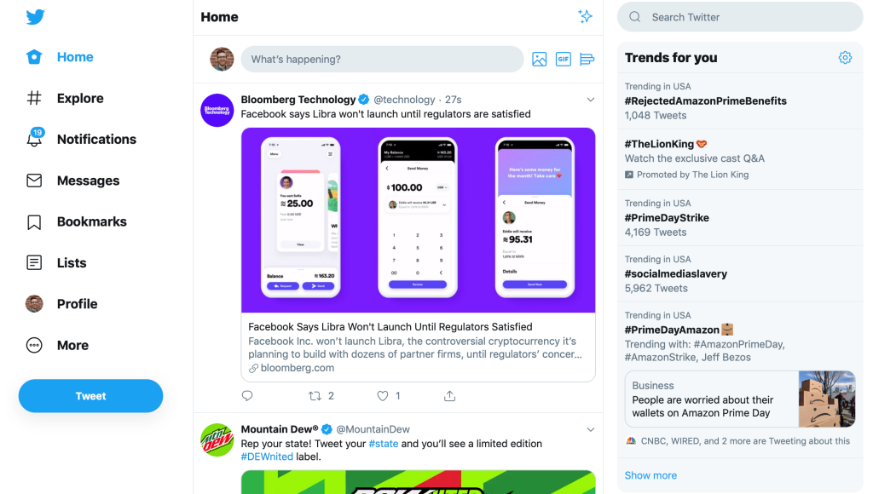Open the More options icon
Screen dimensions: 873x494
pos(34,345)
